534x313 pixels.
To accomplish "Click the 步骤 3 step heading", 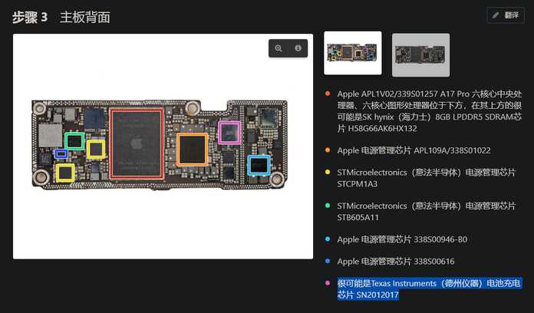I will [30, 17].
